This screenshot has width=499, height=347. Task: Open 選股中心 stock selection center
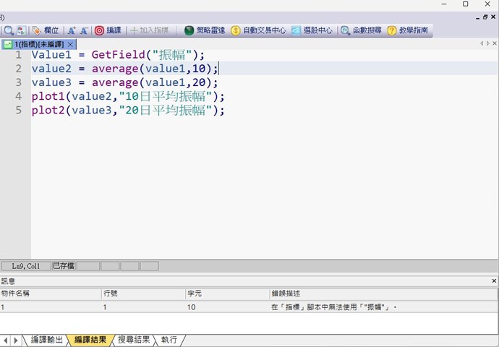pos(312,30)
